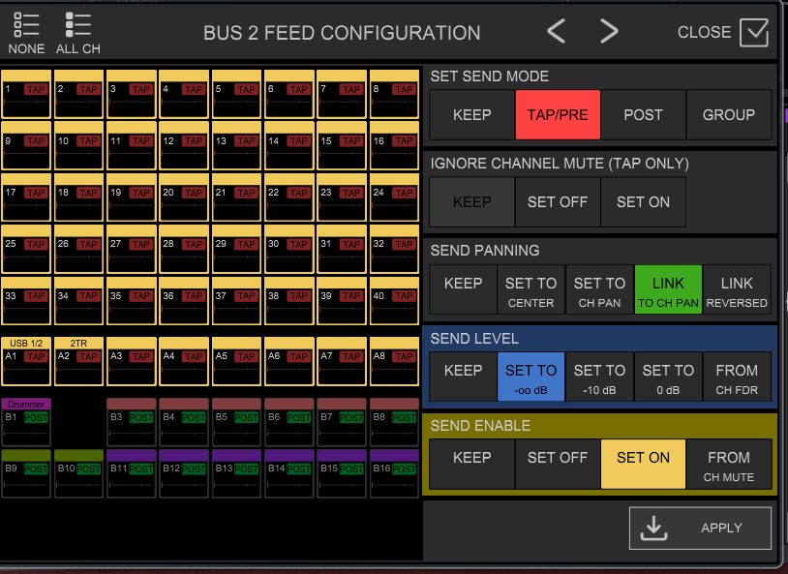Go to next bus with right arrow

(609, 31)
